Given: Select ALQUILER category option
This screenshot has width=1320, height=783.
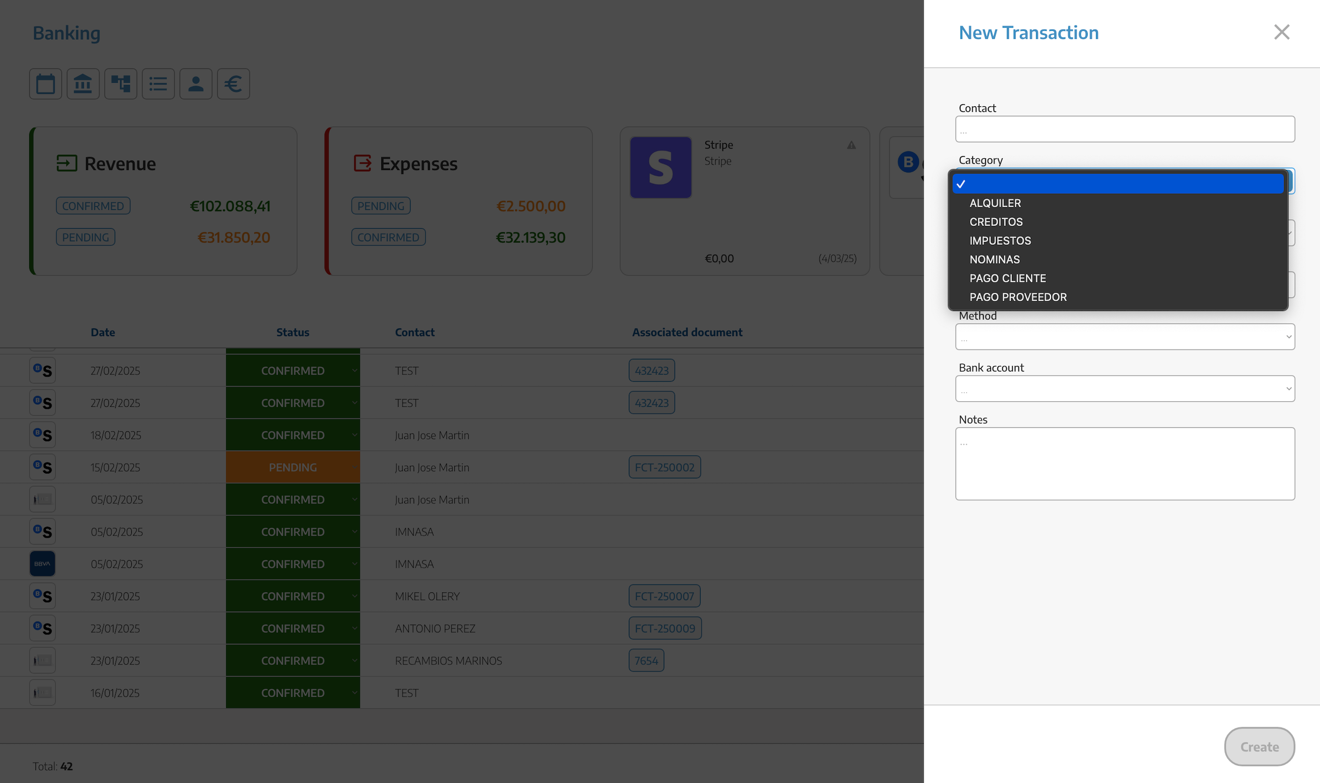Looking at the screenshot, I should click(1118, 203).
